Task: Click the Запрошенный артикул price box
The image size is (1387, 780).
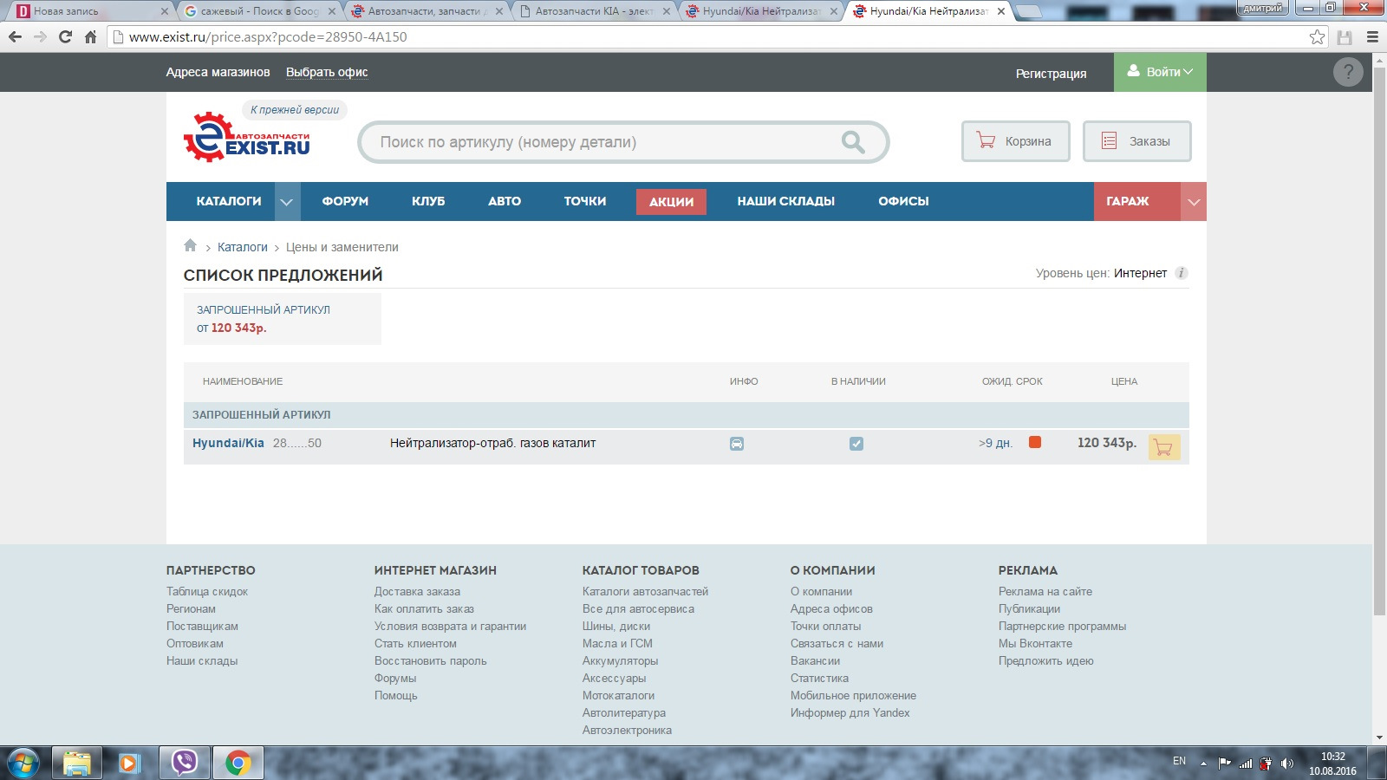Action: click(x=283, y=319)
